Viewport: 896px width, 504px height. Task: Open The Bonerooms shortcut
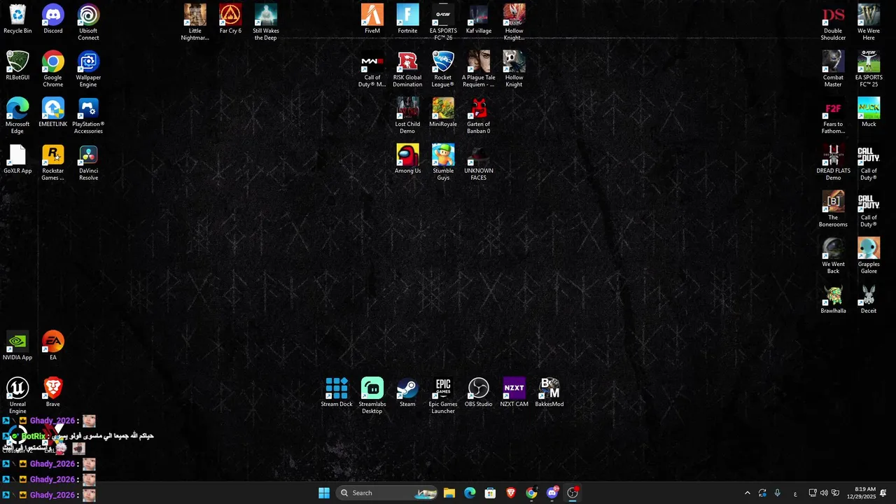click(833, 209)
